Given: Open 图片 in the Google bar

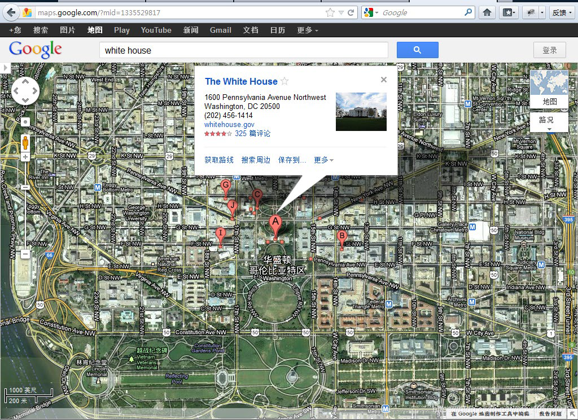Looking at the screenshot, I should click(68, 30).
